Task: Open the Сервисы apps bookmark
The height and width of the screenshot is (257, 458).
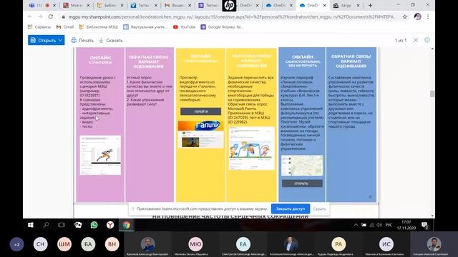Action: pos(39,27)
